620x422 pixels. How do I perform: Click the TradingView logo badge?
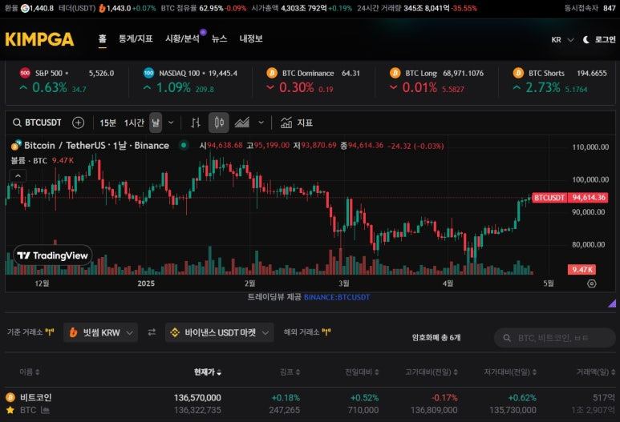[53, 255]
